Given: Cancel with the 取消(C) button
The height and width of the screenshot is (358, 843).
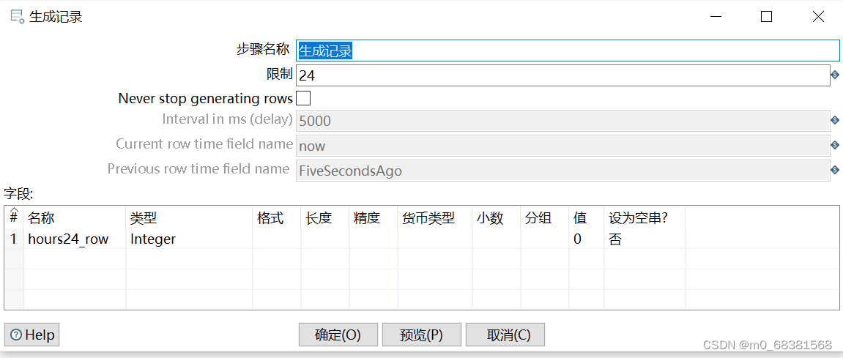Looking at the screenshot, I should click(x=505, y=335).
